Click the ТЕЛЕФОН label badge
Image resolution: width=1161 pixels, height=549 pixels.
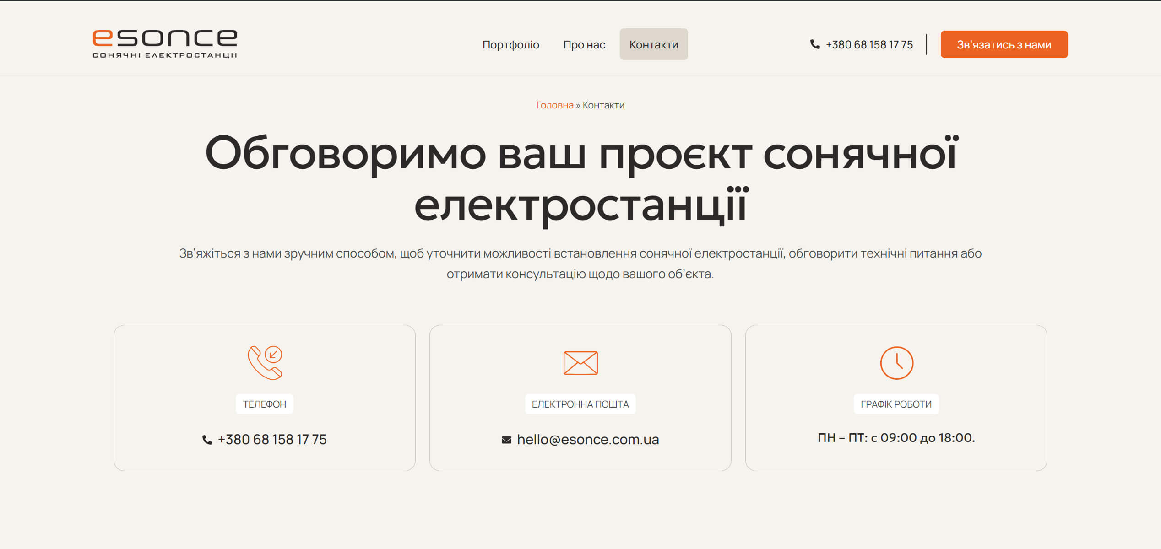pyautogui.click(x=265, y=404)
